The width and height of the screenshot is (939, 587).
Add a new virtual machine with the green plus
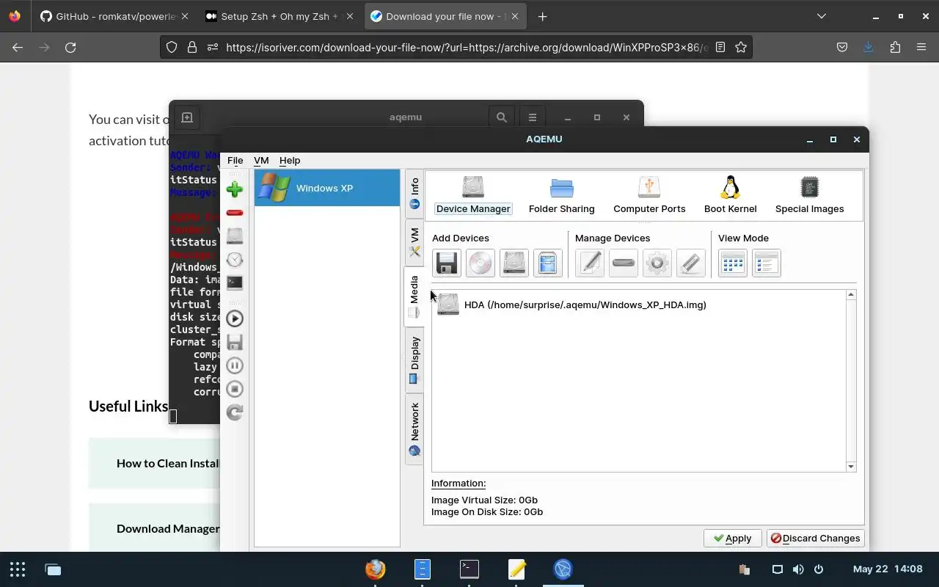pyautogui.click(x=235, y=189)
